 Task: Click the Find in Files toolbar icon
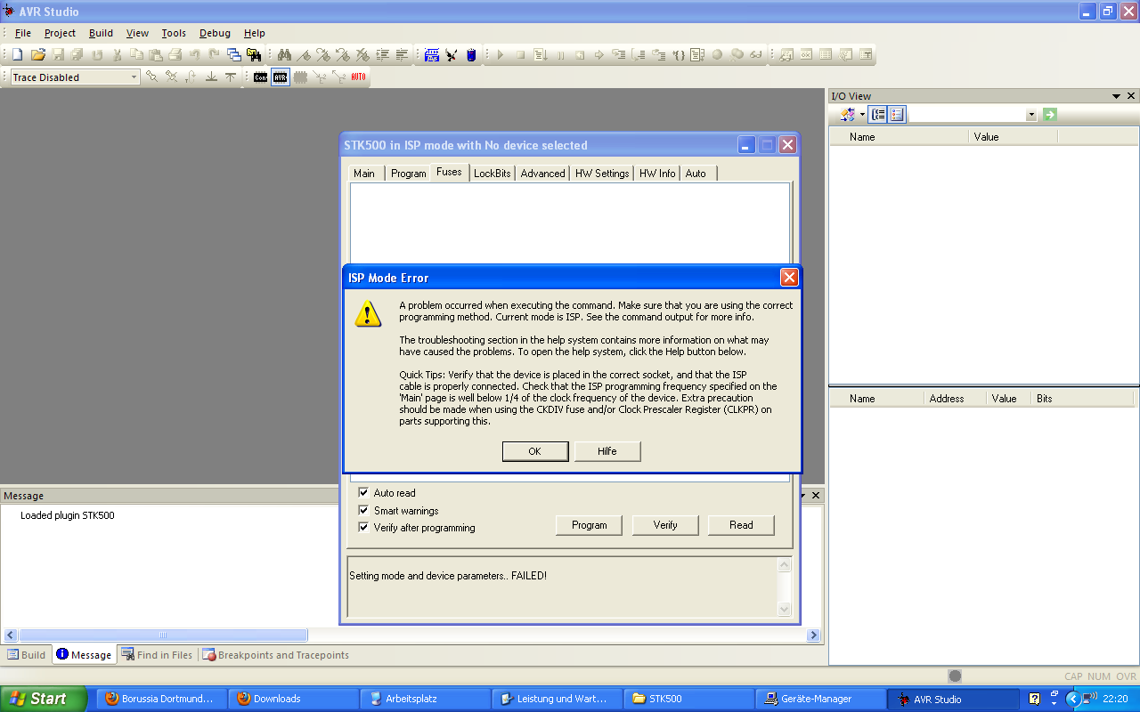tap(253, 55)
